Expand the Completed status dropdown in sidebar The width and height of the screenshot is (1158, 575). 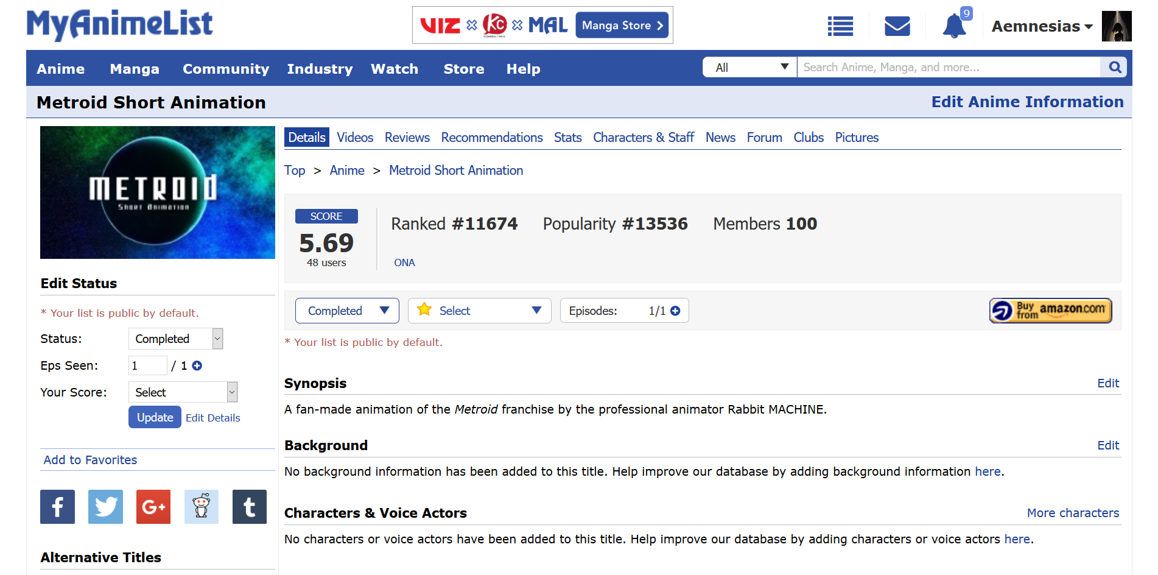(x=175, y=339)
